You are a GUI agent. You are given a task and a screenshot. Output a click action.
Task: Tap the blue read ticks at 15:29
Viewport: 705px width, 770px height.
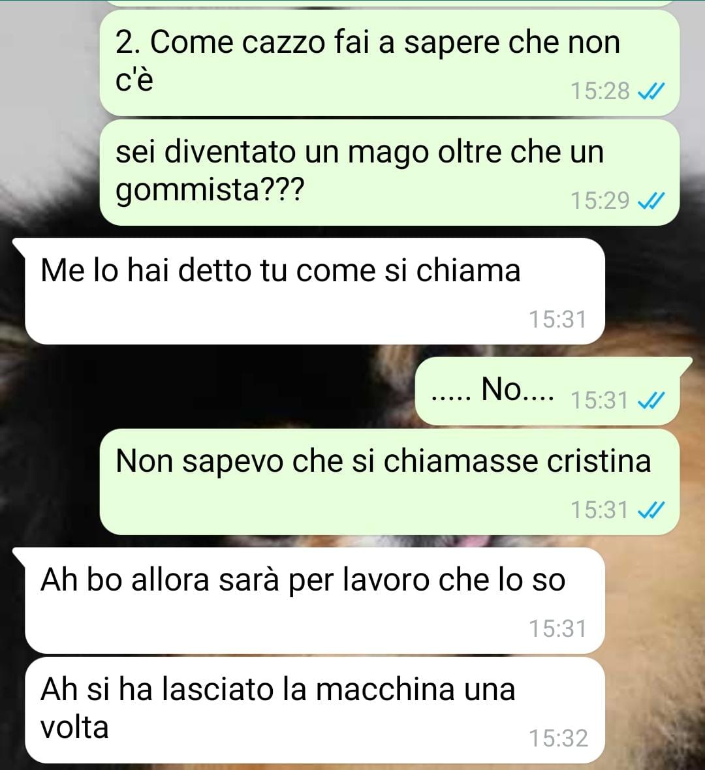[651, 200]
